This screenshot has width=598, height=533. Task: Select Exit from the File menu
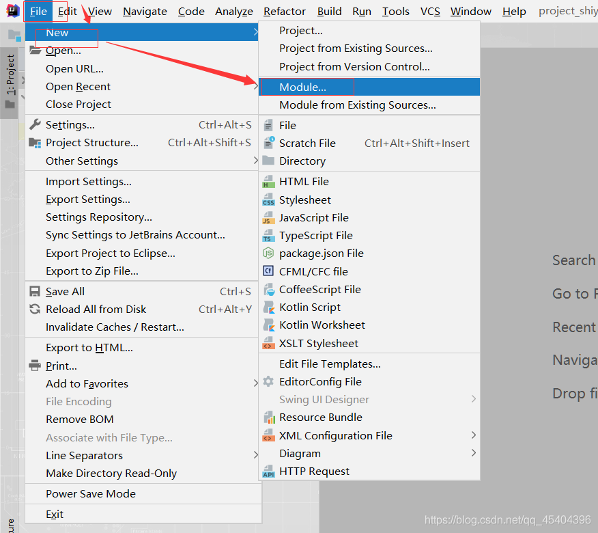tap(143, 515)
